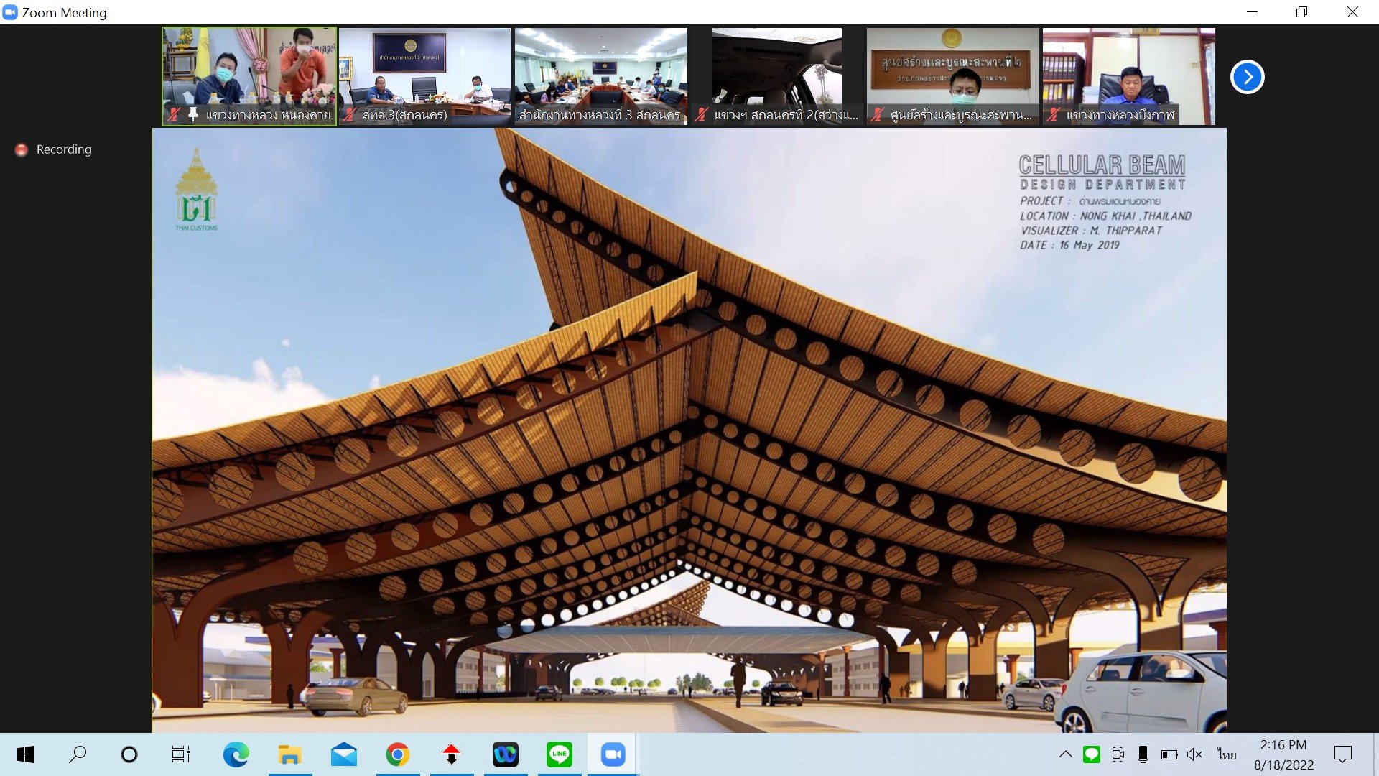This screenshot has width=1379, height=776.
Task: Launch Microsoft Edge from taskbar
Action: click(236, 754)
